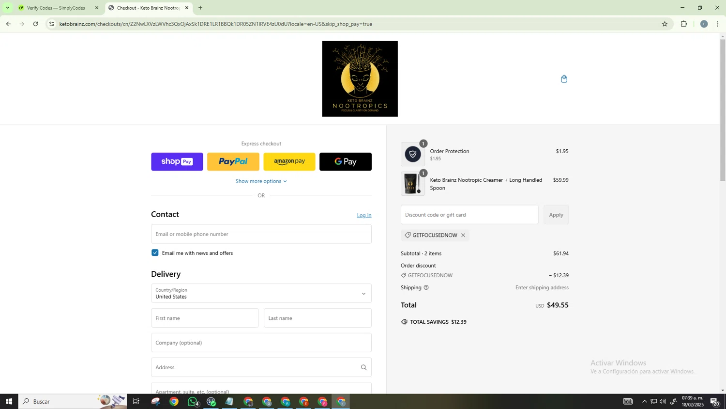
Task: Click the Log in link
Action: point(364,215)
